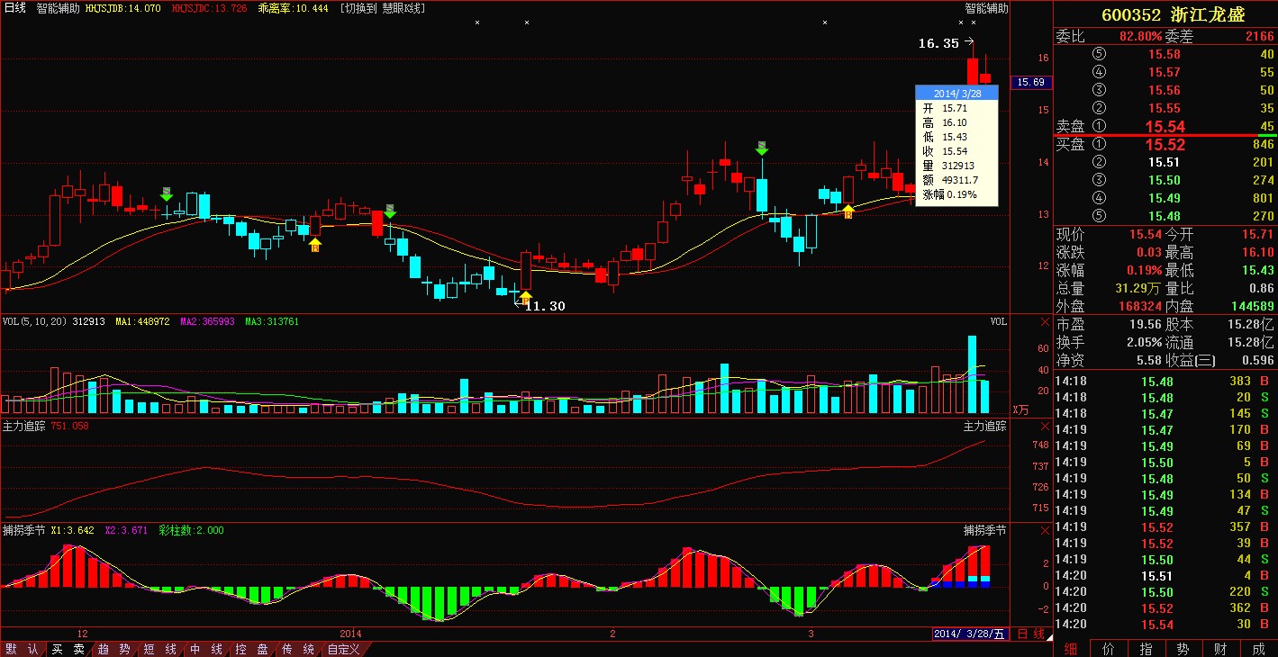
Task: Click the MA1:448972 volume readout
Action: [143, 321]
